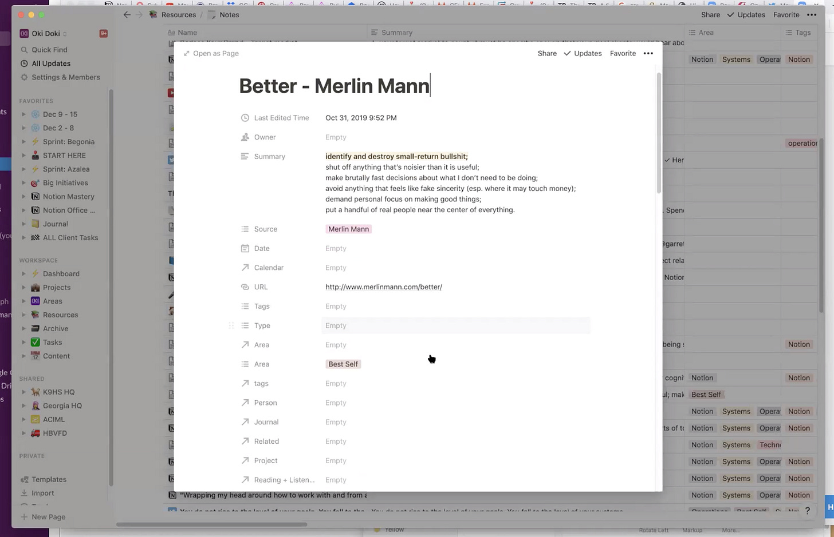Click Share in the page modal
834x537 pixels.
(547, 53)
